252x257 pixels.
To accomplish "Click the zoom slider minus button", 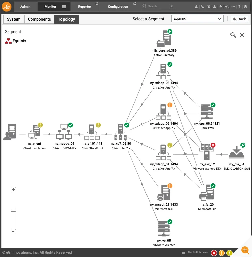I will click(13, 232).
